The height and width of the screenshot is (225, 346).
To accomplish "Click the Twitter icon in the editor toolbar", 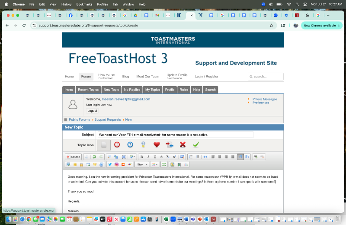I will [x=110, y=164].
